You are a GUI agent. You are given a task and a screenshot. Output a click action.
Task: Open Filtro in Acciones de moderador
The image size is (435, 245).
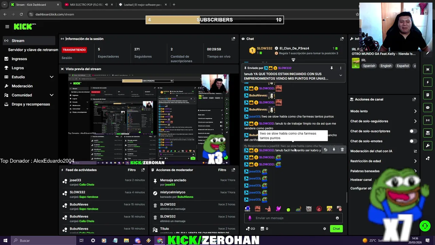point(222,170)
